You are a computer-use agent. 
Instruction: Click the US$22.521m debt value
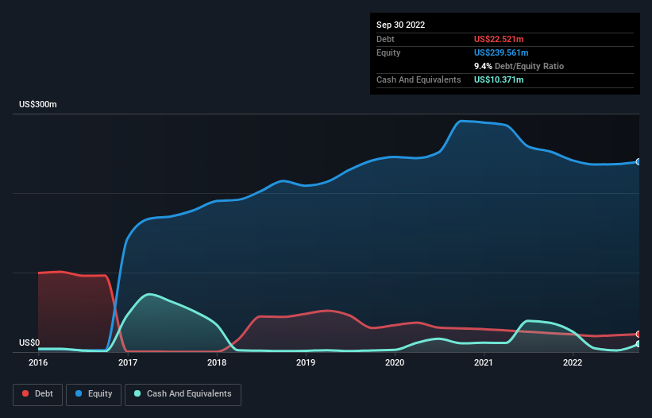[499, 39]
